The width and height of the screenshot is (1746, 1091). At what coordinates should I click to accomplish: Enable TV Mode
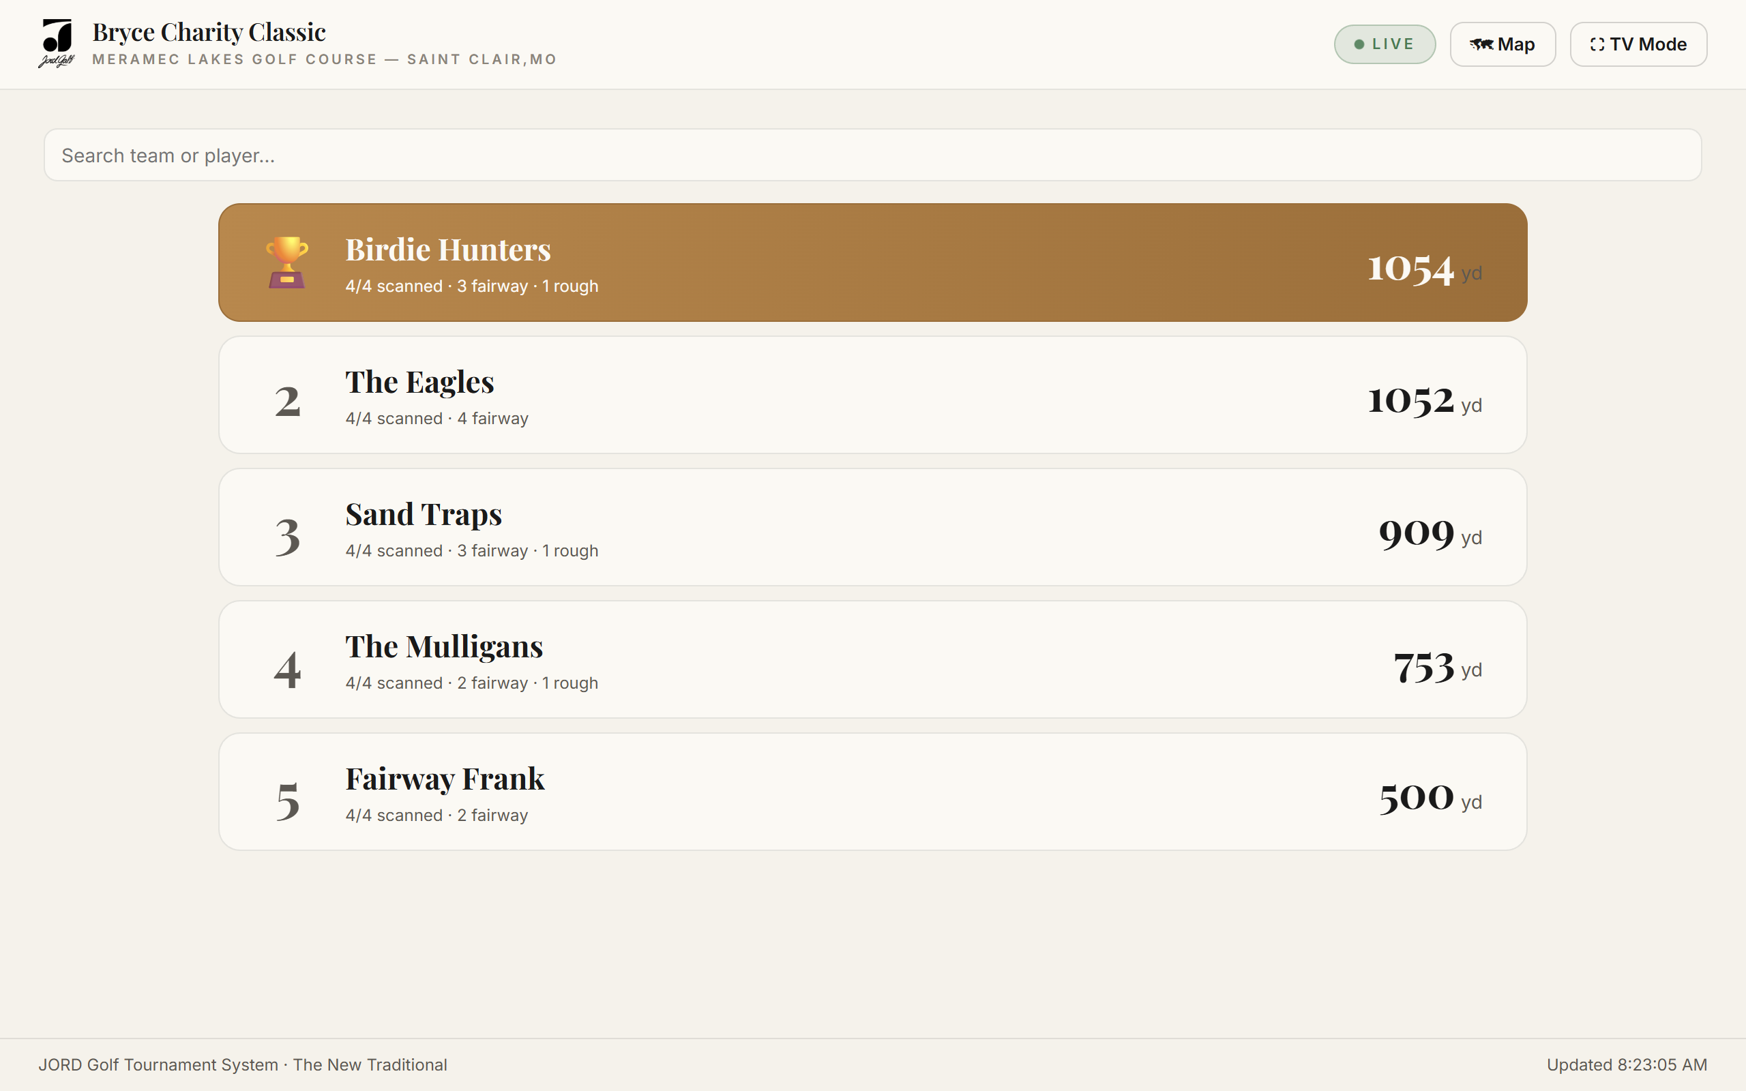pos(1638,45)
